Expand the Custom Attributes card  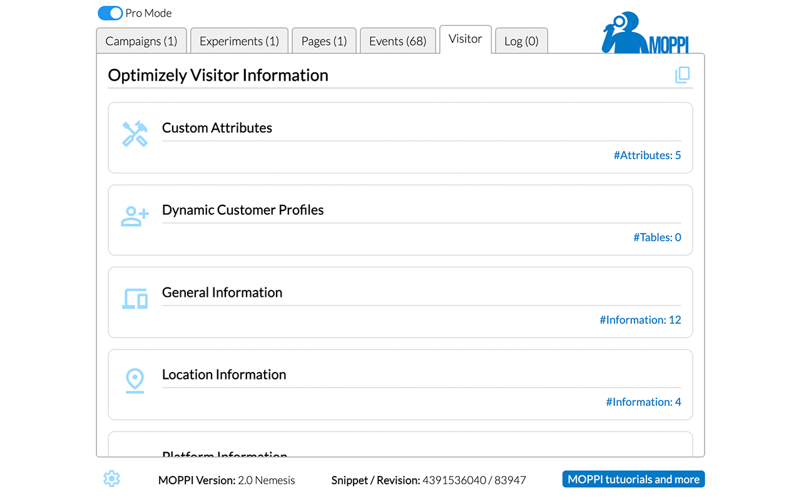tap(400, 138)
